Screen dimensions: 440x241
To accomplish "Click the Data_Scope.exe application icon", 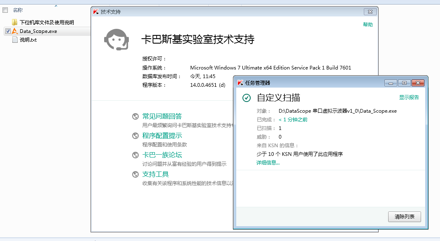I will (15, 31).
